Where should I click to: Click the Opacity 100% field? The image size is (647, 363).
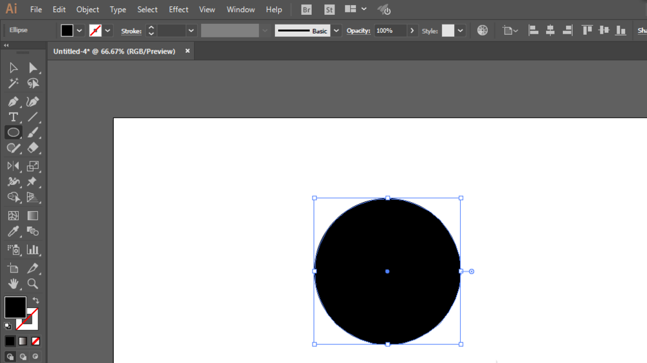coord(390,30)
